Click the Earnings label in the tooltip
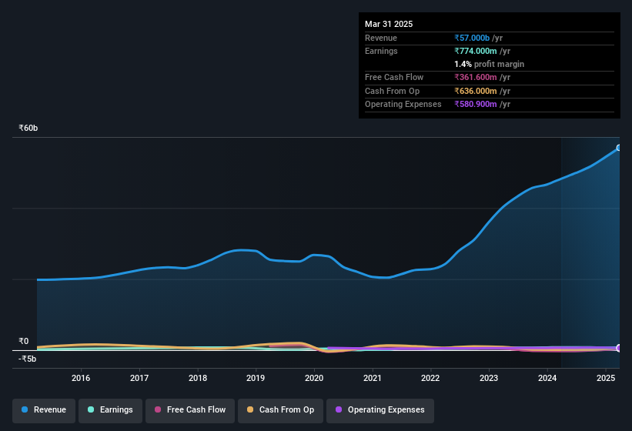This screenshot has height=431, width=632. (x=381, y=51)
